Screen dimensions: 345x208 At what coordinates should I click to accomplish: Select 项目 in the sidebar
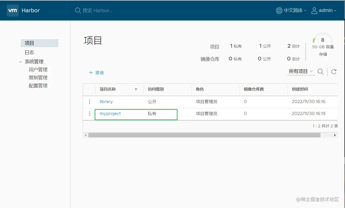point(39,43)
